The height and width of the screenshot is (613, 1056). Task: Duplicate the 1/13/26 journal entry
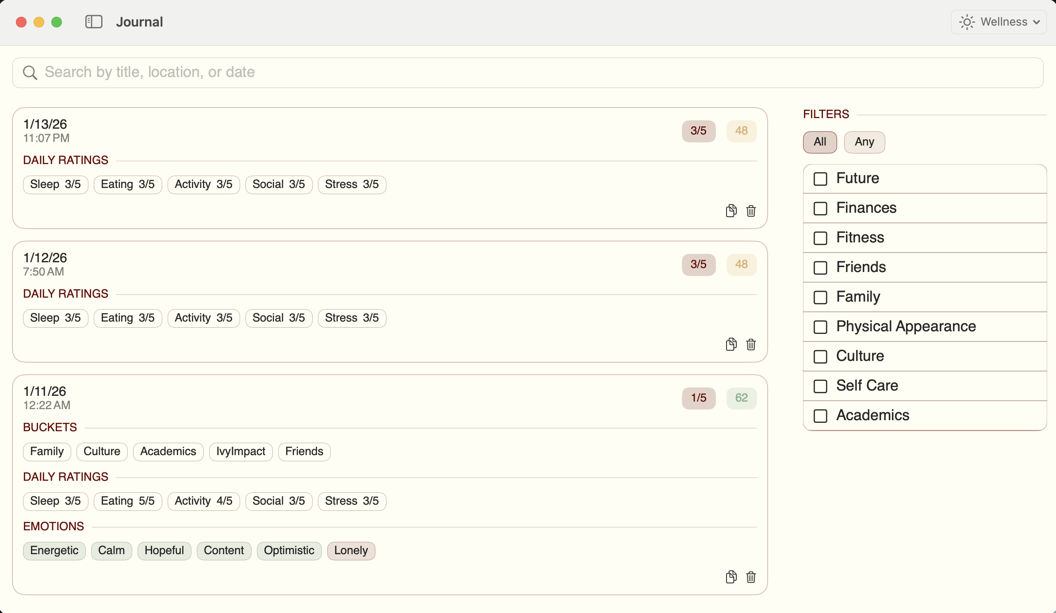point(731,211)
